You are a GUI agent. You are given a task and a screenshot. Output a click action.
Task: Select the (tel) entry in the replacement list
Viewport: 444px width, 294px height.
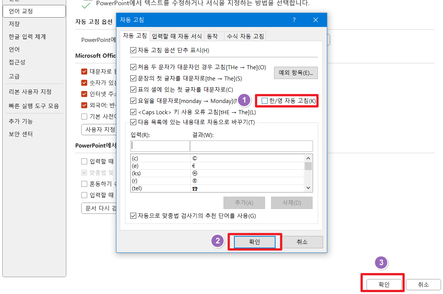[157, 188]
